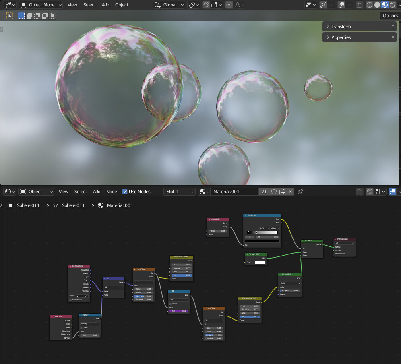Toggle the Clamp checkbox on the Multiply node
The width and height of the screenshot is (401, 364).
(81, 327)
